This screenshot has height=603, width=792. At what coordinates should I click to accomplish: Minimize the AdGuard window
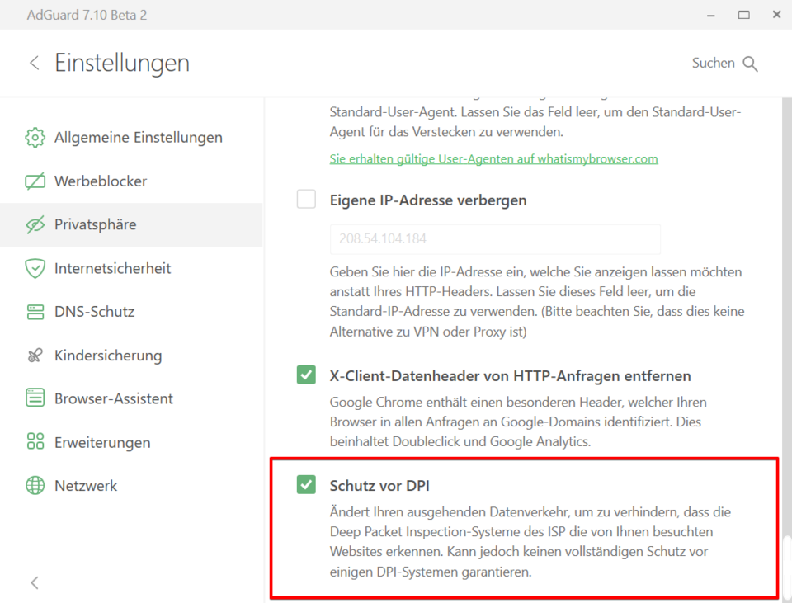point(710,15)
